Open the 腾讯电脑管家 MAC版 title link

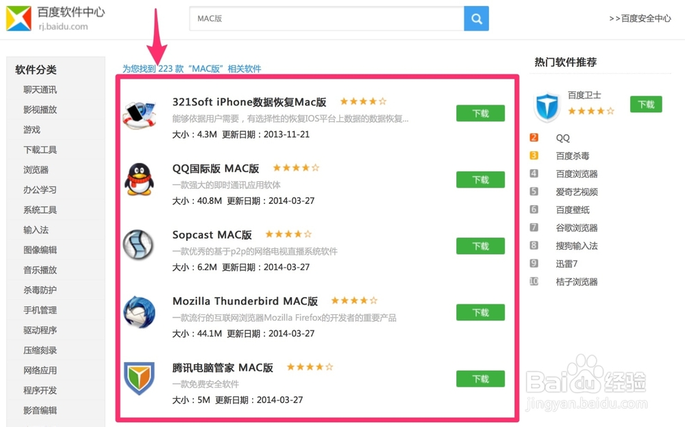coord(223,367)
